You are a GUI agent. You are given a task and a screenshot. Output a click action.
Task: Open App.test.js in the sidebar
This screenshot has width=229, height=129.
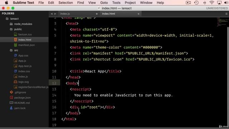[25, 66]
